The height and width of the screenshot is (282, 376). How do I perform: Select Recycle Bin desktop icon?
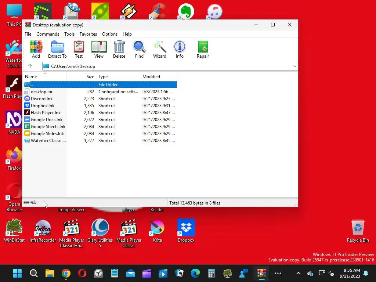(x=358, y=231)
